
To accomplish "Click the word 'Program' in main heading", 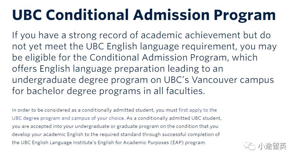I will pos(245,16).
